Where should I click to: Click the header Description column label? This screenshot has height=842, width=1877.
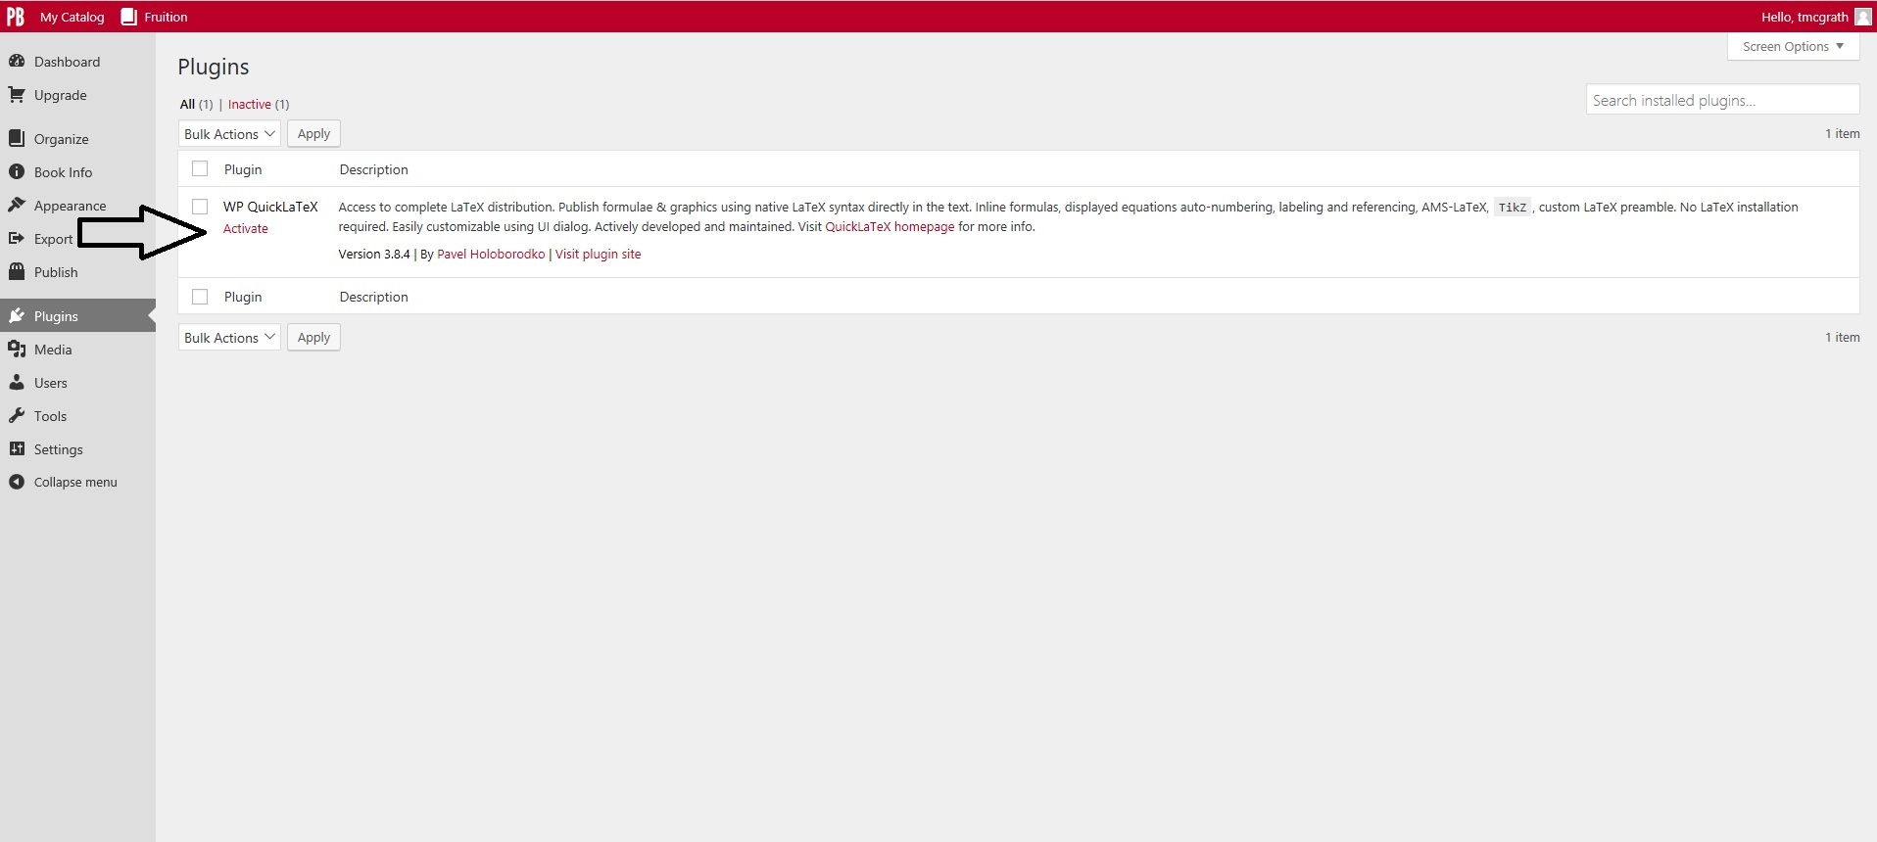pos(373,169)
